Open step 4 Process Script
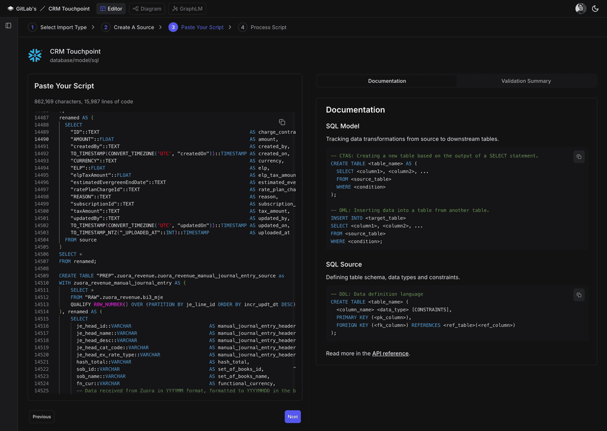Screen dimensions: 607x431 coord(264,27)
